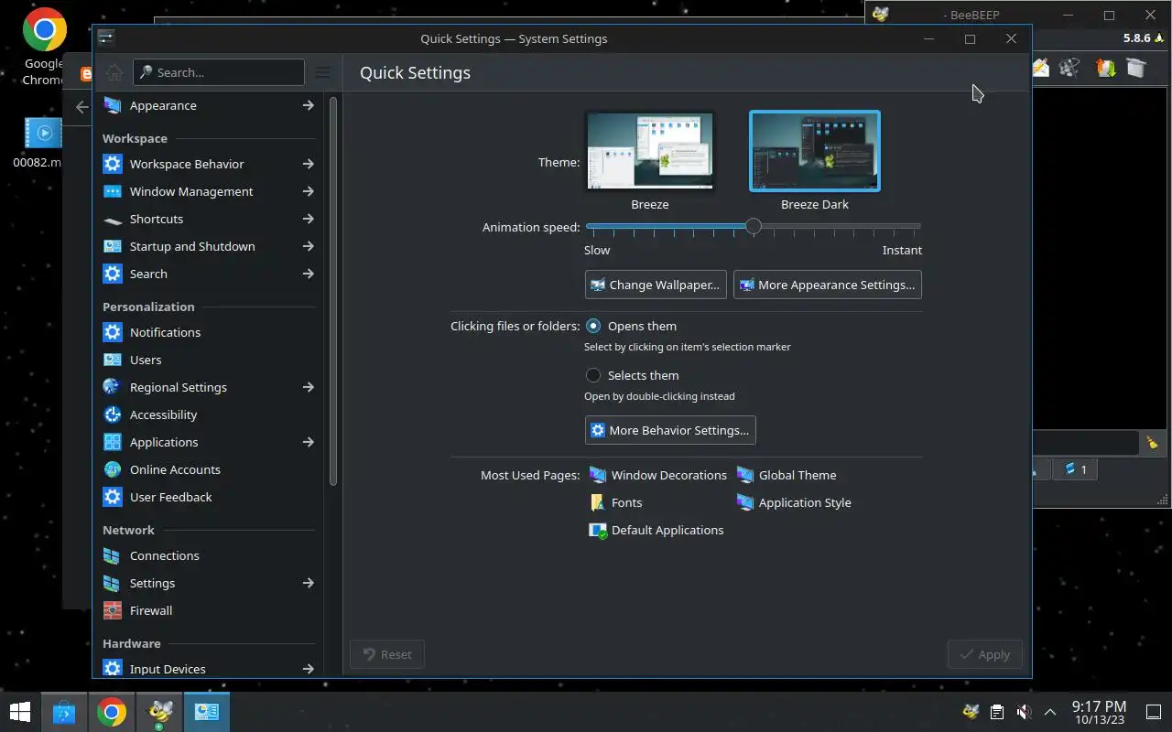
Task: Click the BeeBEEP message input field
Action: pos(1087,443)
